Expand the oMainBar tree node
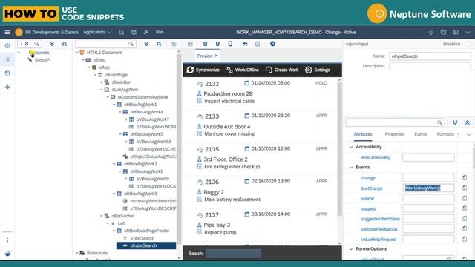Image resolution: width=475 pixels, height=267 pixels. pyautogui.click(x=102, y=82)
